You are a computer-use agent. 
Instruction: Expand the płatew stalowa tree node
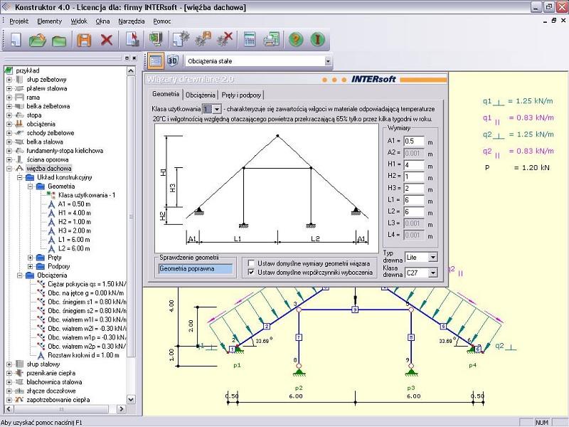(9, 88)
